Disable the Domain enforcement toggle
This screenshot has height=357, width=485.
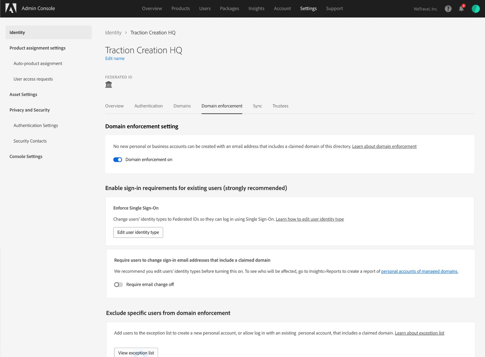(118, 159)
